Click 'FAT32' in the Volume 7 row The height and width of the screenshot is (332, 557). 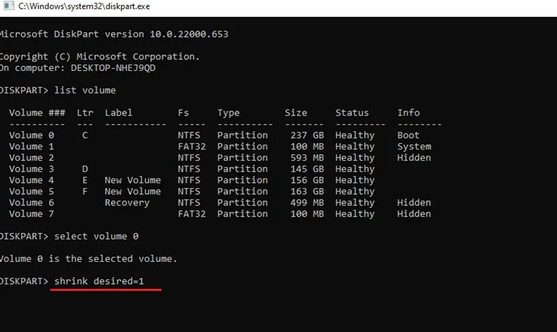[x=192, y=214]
